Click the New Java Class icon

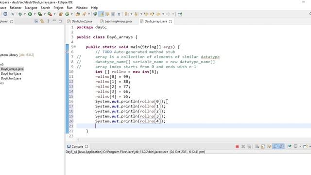[67, 14]
